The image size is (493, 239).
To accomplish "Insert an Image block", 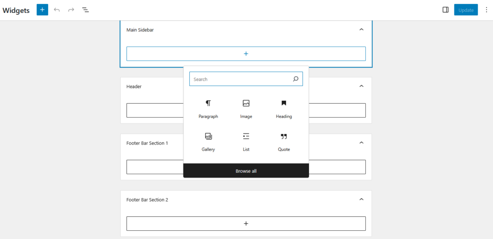I will click(x=246, y=108).
